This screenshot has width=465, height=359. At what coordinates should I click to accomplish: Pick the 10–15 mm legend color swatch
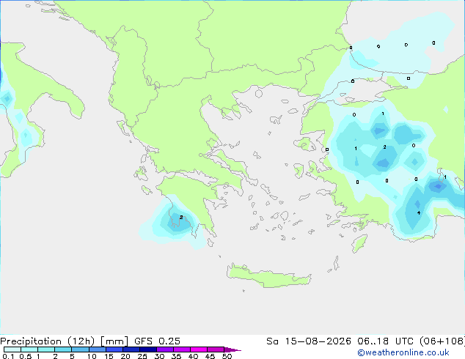click(x=97, y=349)
